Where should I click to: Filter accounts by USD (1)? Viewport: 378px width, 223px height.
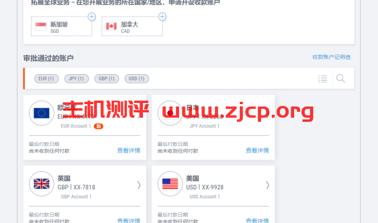pos(136,79)
